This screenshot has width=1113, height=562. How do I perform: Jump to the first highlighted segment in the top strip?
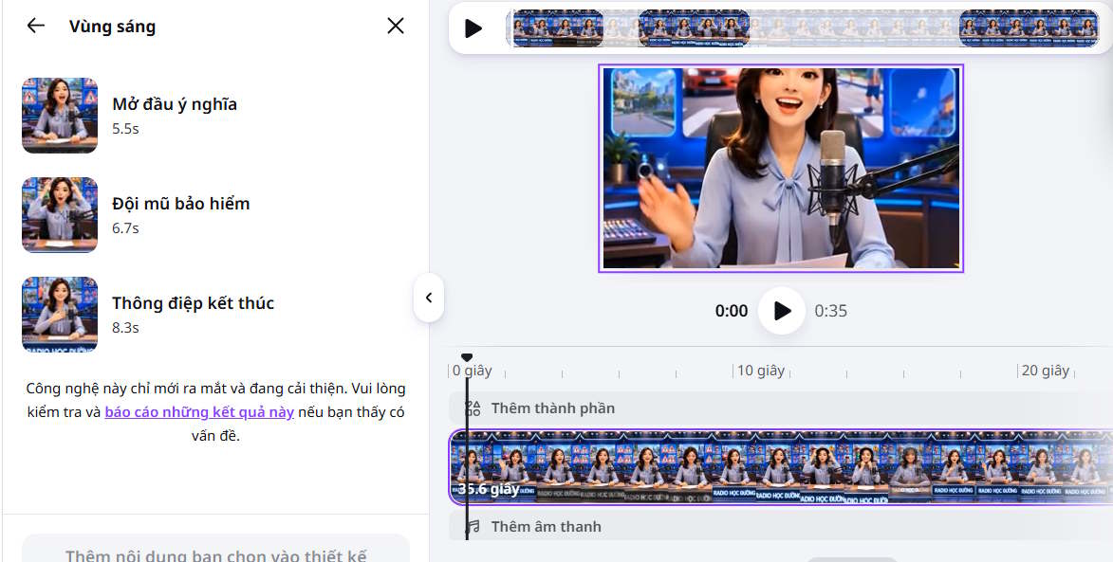pyautogui.click(x=557, y=28)
